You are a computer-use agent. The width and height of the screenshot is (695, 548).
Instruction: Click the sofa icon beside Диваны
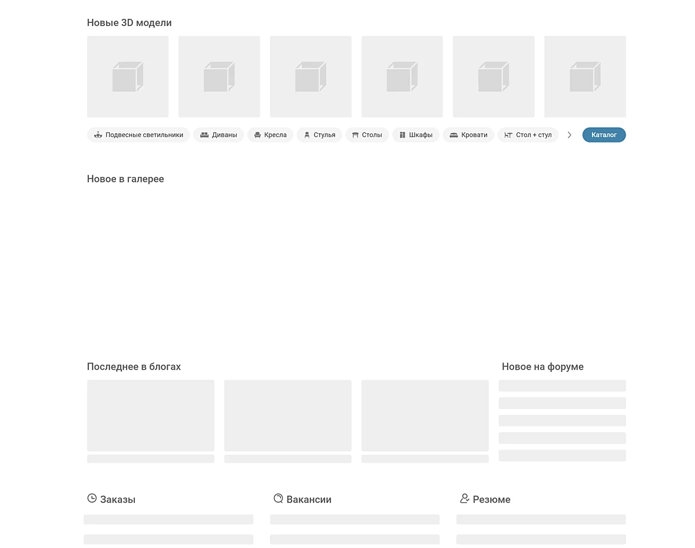pyautogui.click(x=204, y=135)
